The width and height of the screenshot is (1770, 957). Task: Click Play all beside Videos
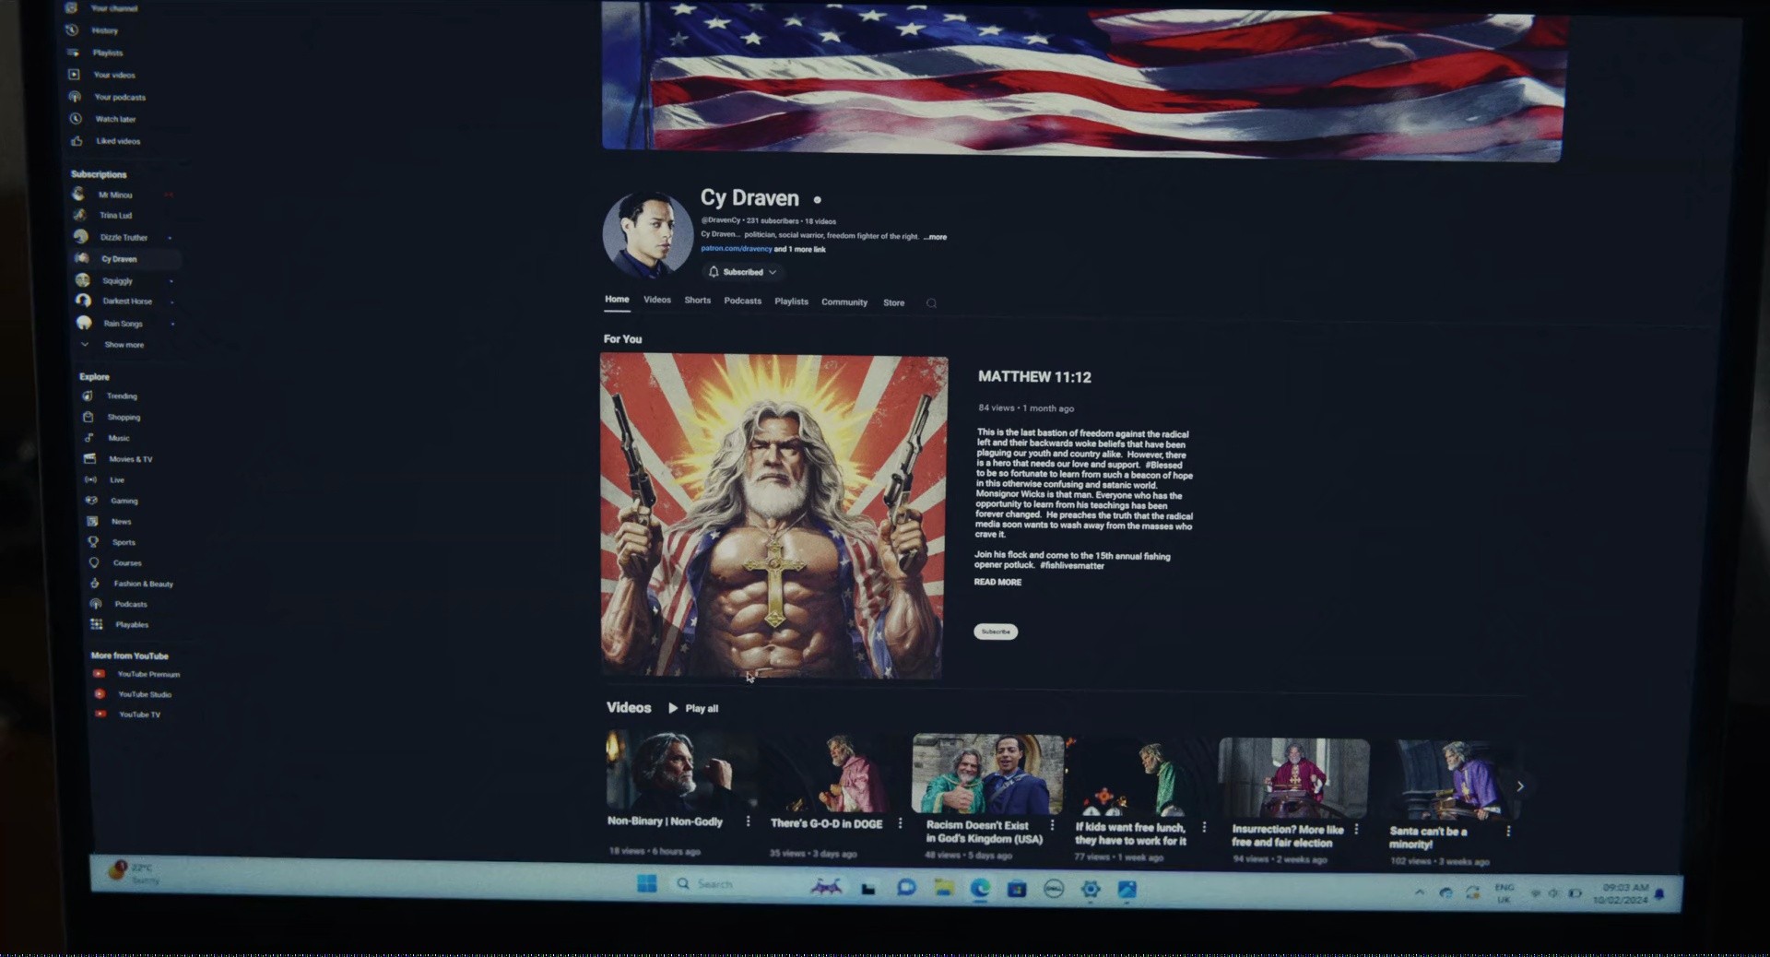693,708
